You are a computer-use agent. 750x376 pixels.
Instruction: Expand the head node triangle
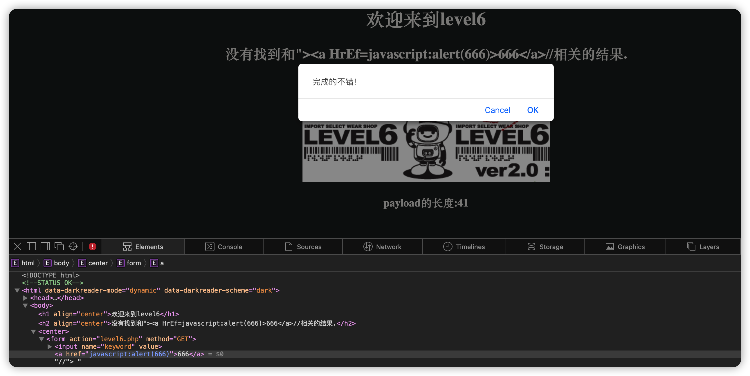point(25,298)
